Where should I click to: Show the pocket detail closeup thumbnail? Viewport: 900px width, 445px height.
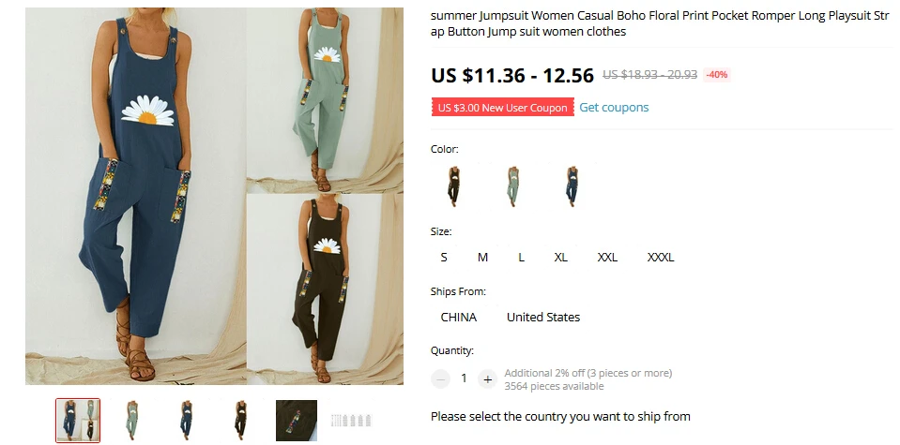[297, 421]
